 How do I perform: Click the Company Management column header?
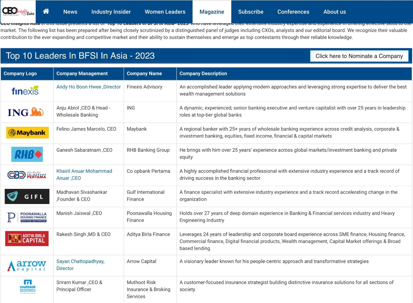pos(89,73)
